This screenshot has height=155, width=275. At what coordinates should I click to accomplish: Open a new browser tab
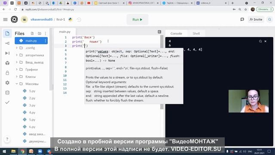pos(232,3)
